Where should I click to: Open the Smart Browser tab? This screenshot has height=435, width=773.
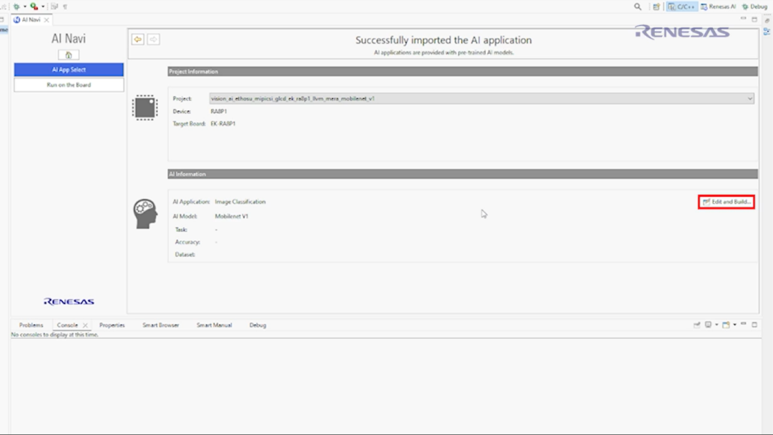161,325
